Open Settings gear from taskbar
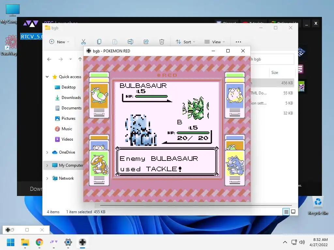Screen dimensions: 334x250 coord(68,242)
